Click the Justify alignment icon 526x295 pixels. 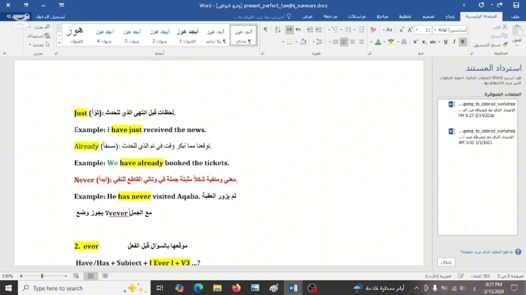pyautogui.click(x=335, y=42)
